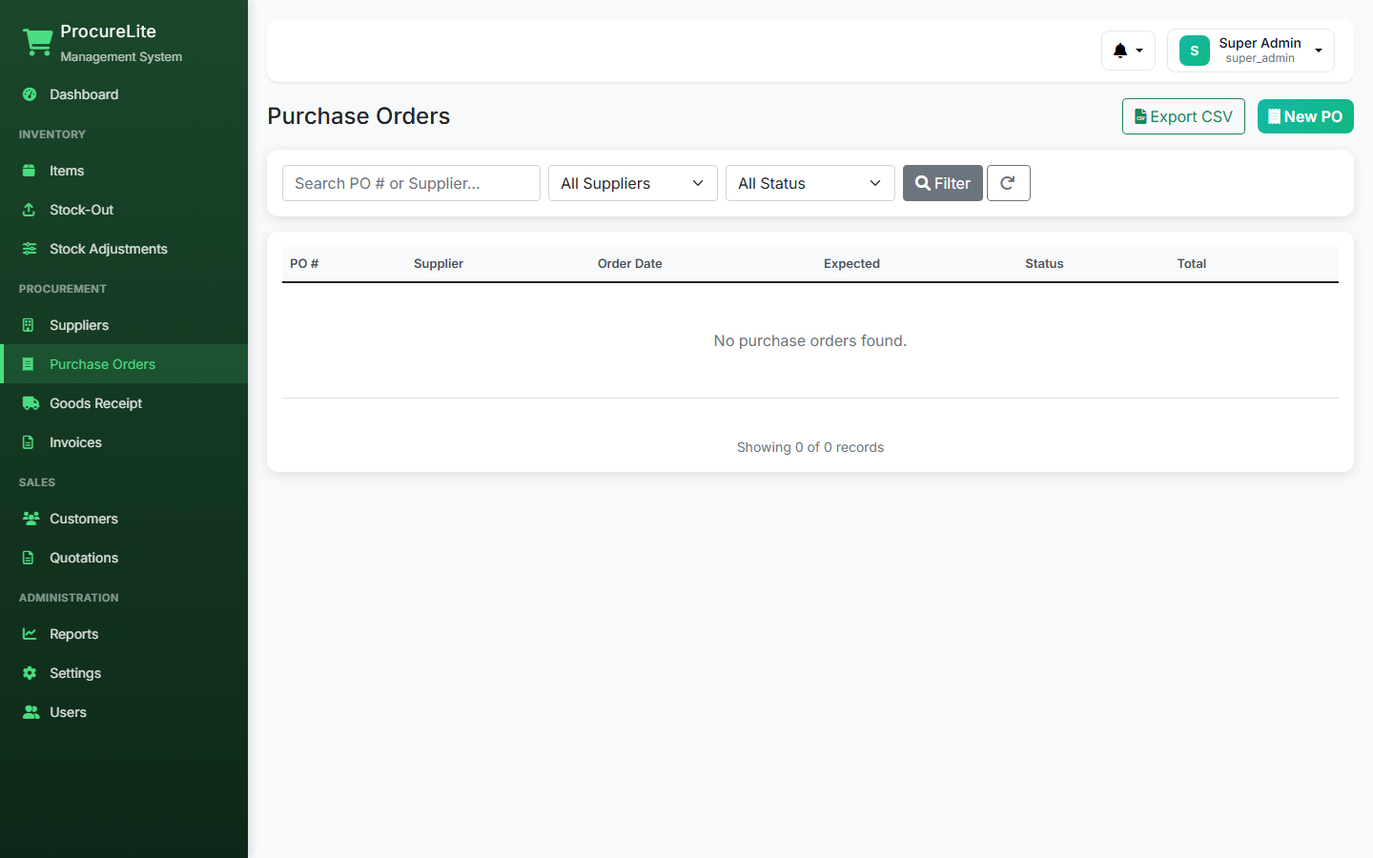
Task: Click the Items box icon
Action: point(30,171)
